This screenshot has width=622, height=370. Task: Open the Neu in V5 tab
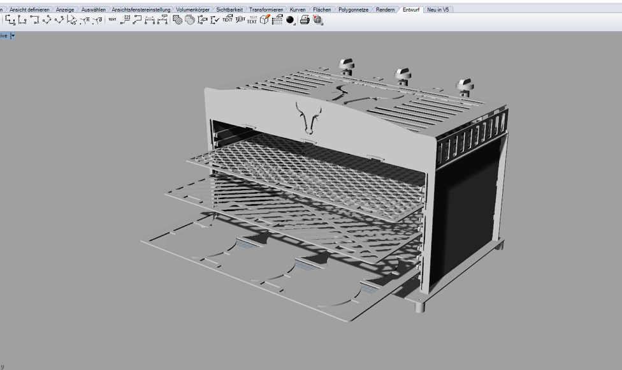[x=438, y=10]
